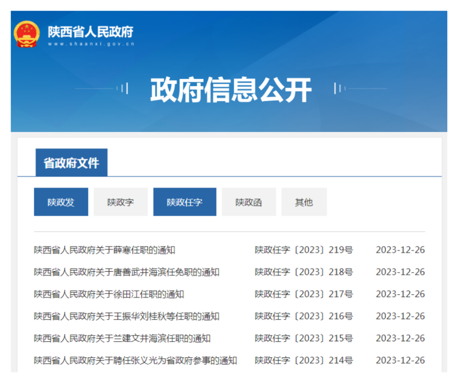The height and width of the screenshot is (381, 454).
Task: Open the 兰建文井海滨任职 notice
Action: pos(122,338)
